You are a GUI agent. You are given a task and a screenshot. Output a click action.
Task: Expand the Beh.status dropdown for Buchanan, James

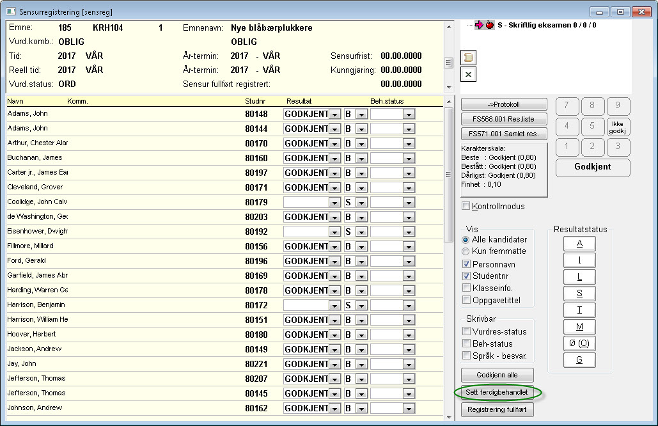click(409, 158)
